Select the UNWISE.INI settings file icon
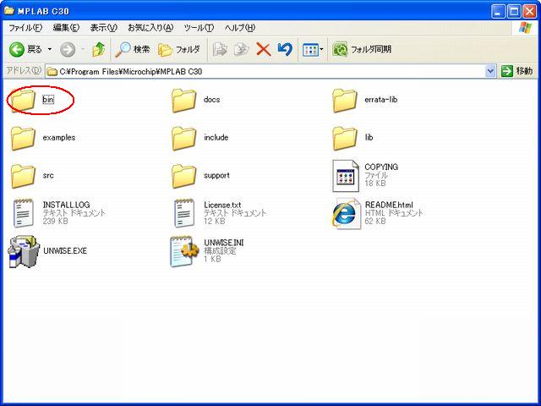The image size is (541, 406). tap(184, 251)
